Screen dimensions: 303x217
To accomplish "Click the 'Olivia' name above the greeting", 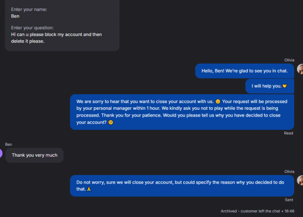I will (289, 60).
